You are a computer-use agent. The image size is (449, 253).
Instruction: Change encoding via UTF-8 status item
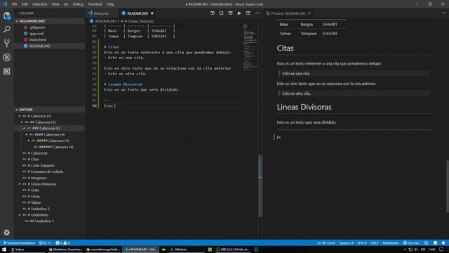tap(362, 243)
